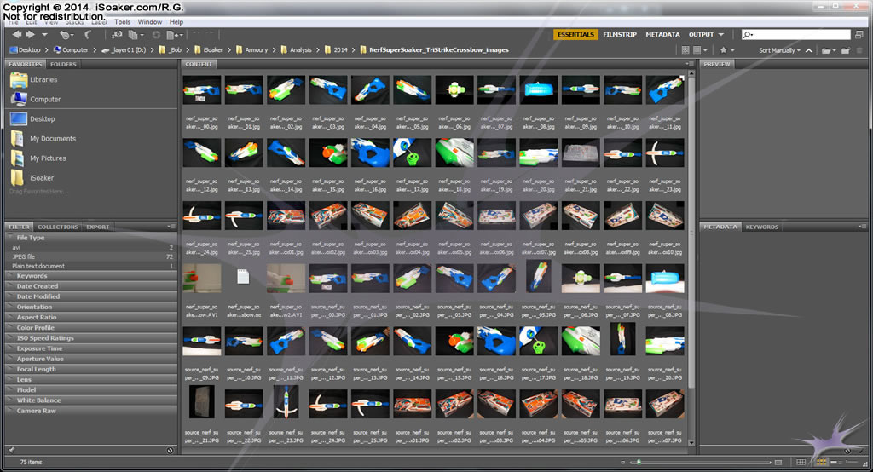Image resolution: width=873 pixels, height=472 pixels.
Task: Expand the Orientation filter section
Action: tap(91, 308)
